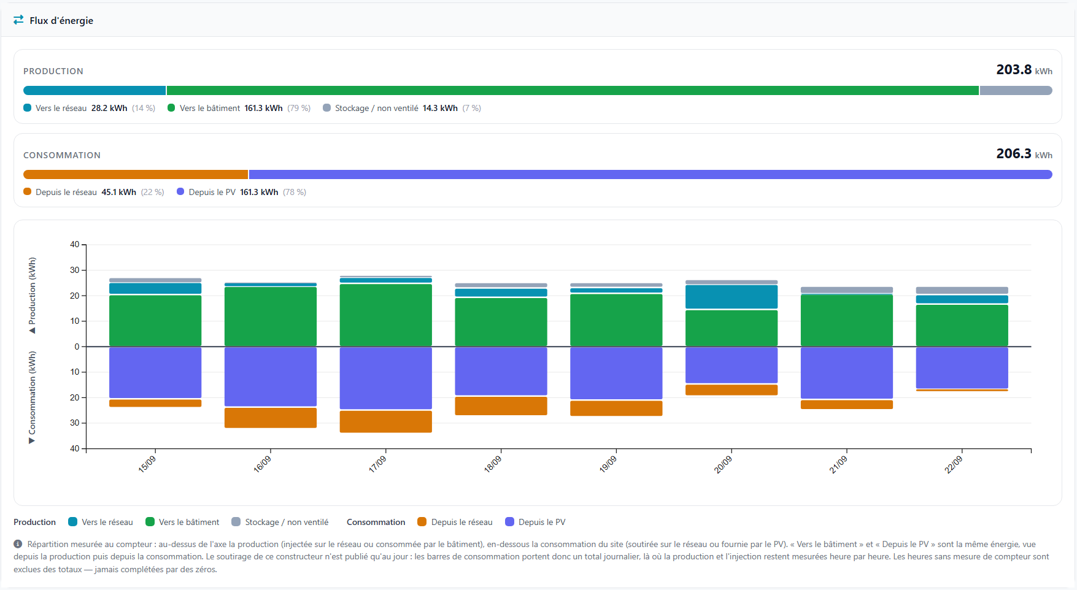Click the orange grid bar for 17/09
Viewport: 1077px width, 590px height.
pos(386,422)
